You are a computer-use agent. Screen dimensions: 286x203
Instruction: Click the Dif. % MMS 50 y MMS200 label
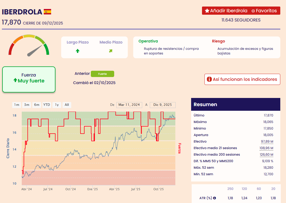[213, 161]
